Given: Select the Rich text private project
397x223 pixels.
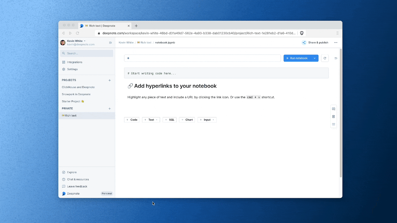Looking at the screenshot, I should [87, 116].
